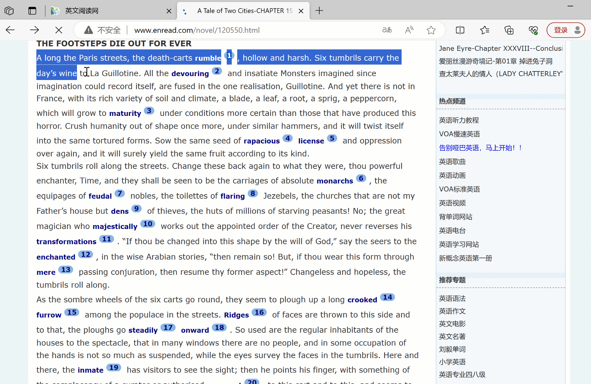591x384 pixels.
Task: Open 英语听力教程 channel link
Action: point(459,120)
